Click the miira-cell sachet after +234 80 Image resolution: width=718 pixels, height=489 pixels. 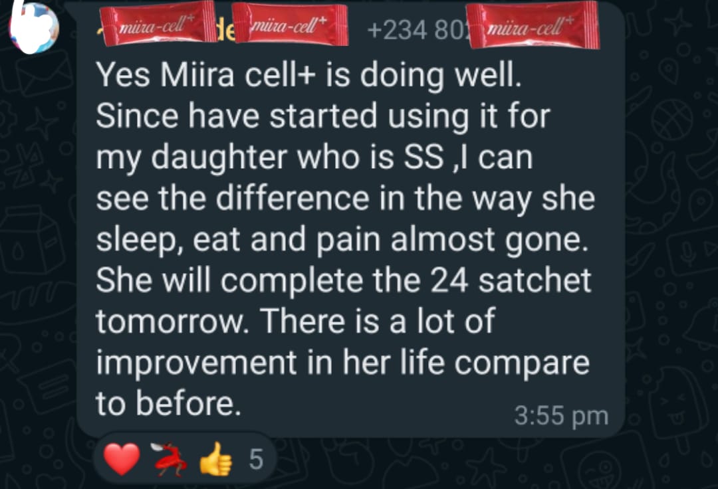533,25
